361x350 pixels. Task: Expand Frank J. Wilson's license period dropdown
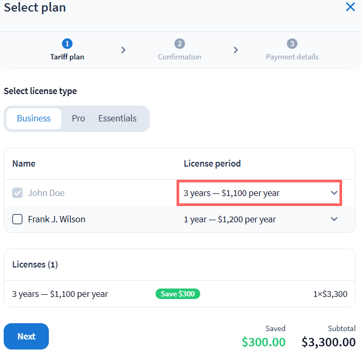[260, 219]
